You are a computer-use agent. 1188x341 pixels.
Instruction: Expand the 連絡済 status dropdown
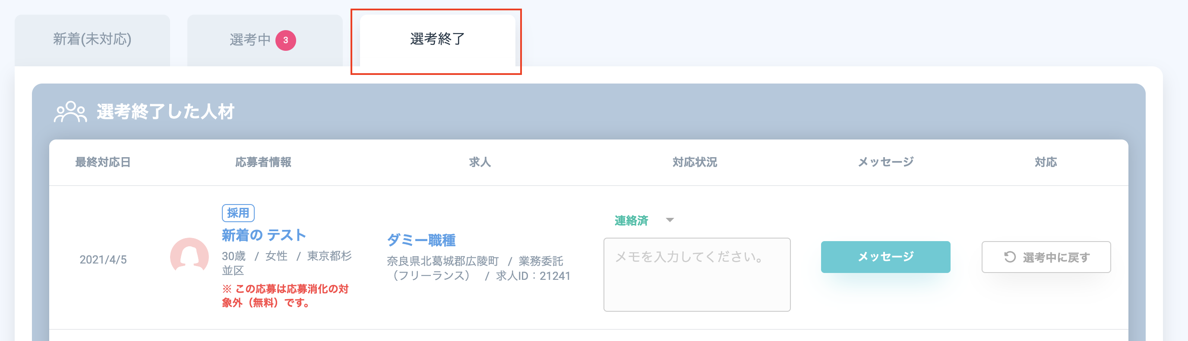click(644, 220)
